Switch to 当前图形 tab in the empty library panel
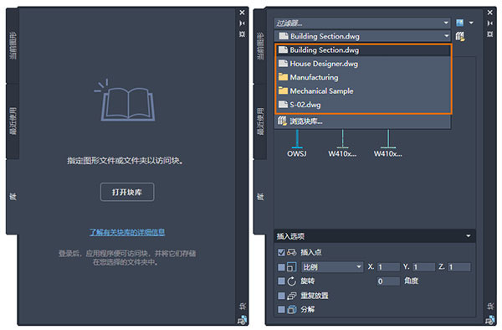This screenshot has width=502, height=330. pyautogui.click(x=13, y=45)
